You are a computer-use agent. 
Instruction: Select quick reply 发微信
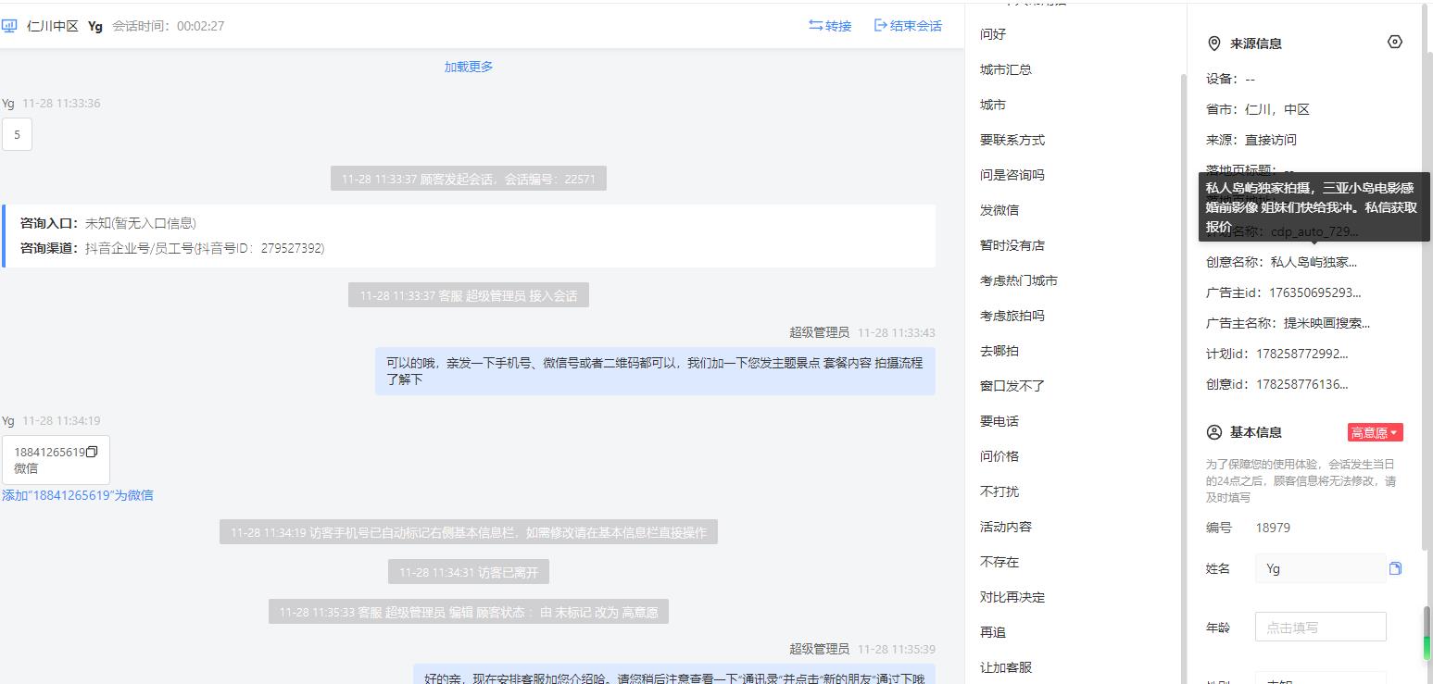pos(999,210)
